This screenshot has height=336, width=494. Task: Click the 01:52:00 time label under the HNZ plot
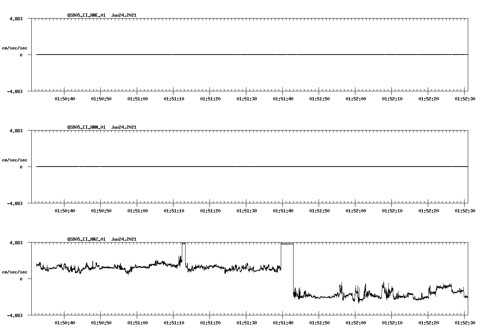coord(356,323)
